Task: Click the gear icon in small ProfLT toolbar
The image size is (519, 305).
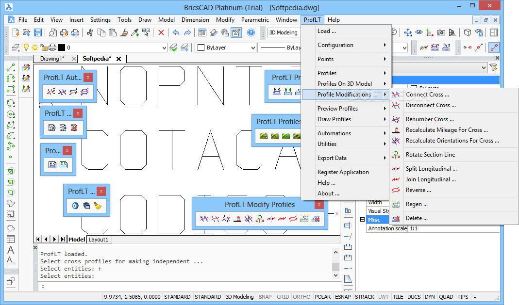Action: 75,206
